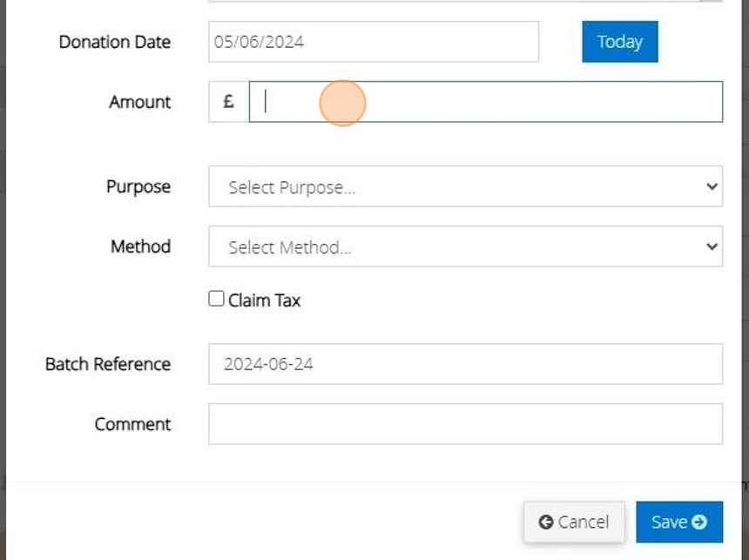Click the Batch Reference label
The width and height of the screenshot is (749, 560).
108,364
